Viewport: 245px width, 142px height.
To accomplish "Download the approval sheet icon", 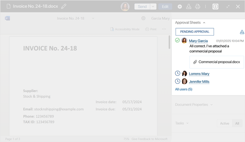I will point(242,32).
